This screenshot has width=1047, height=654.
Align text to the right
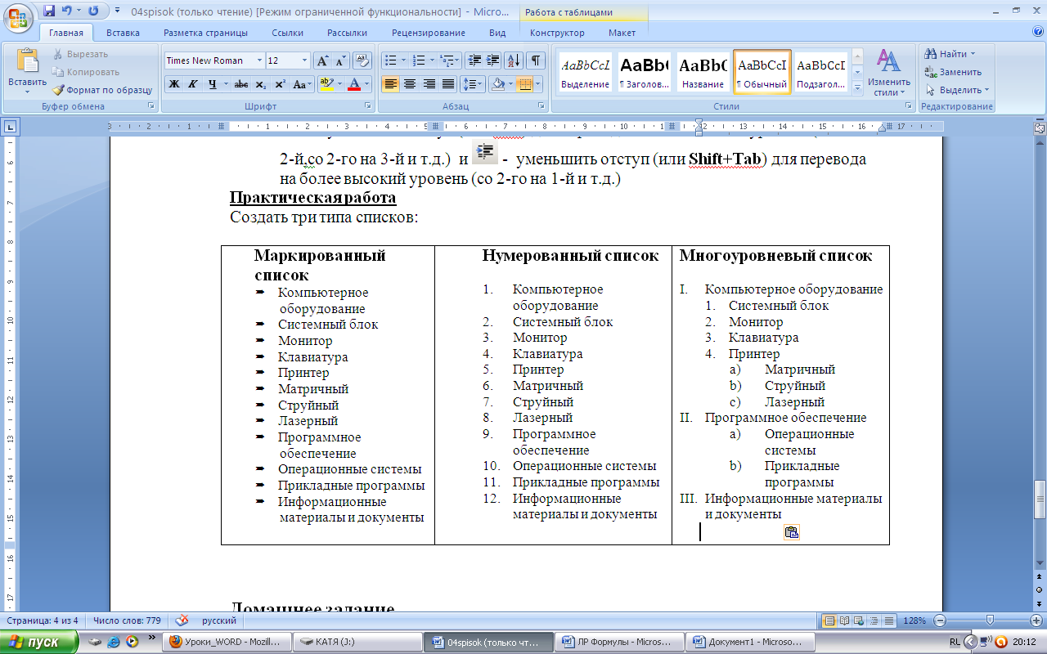[429, 84]
